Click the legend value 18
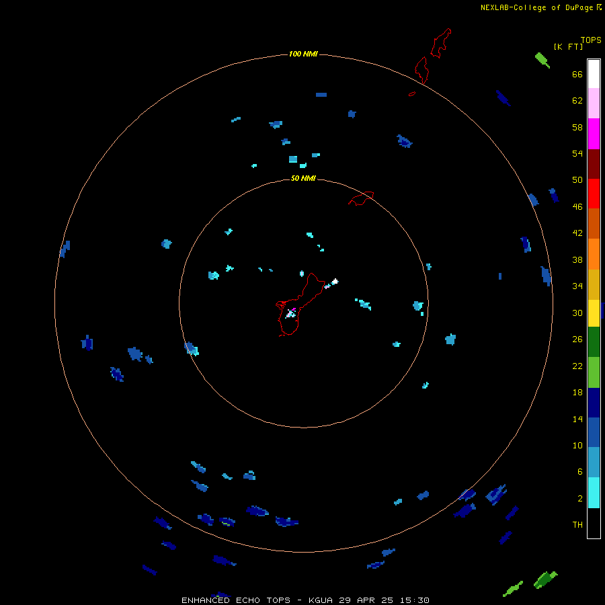This screenshot has width=605, height=605. (x=577, y=393)
